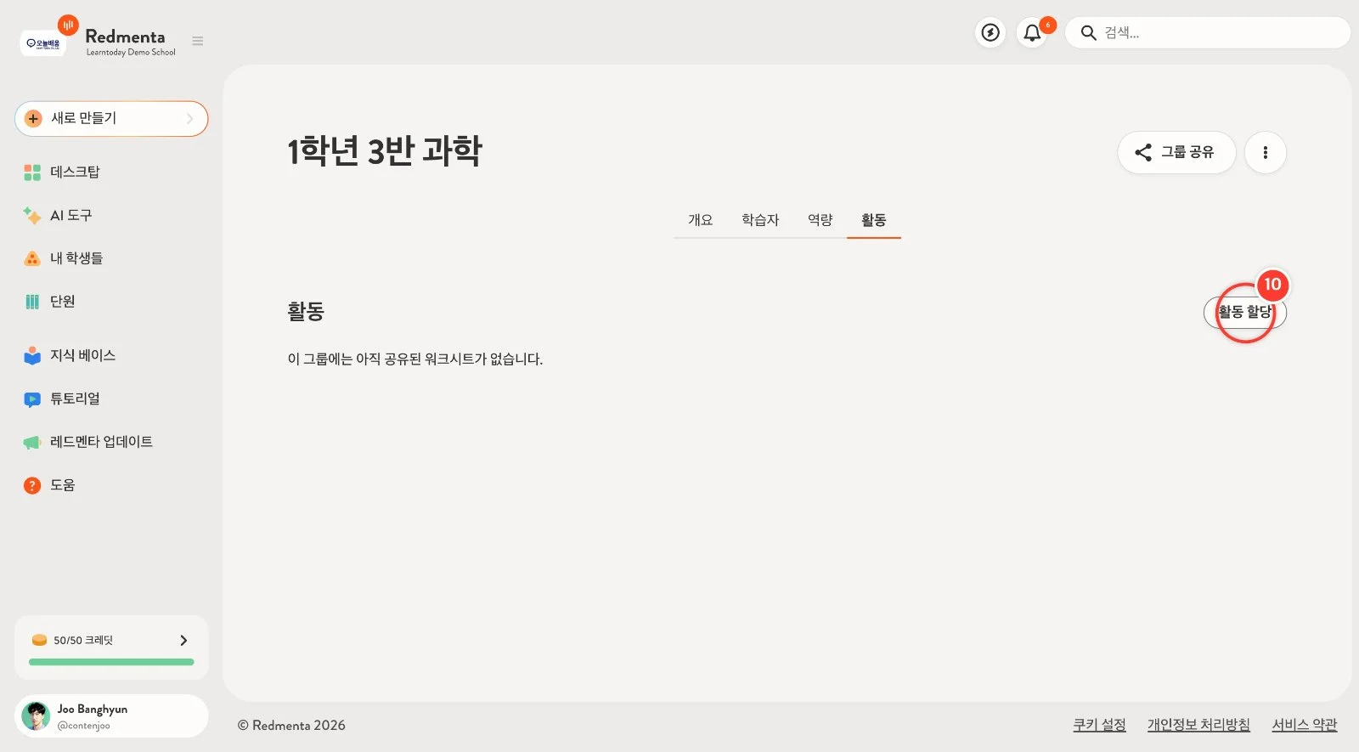Viewport: 1359px width, 752px height.
Task: Click the green credit progress bar
Action: (111, 662)
